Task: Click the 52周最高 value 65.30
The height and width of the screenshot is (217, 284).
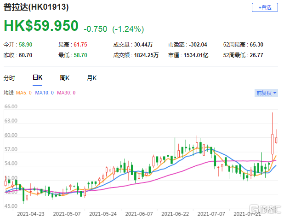Action: (x=256, y=45)
